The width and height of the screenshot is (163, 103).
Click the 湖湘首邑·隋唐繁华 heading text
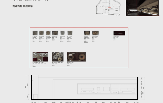point(23,6)
